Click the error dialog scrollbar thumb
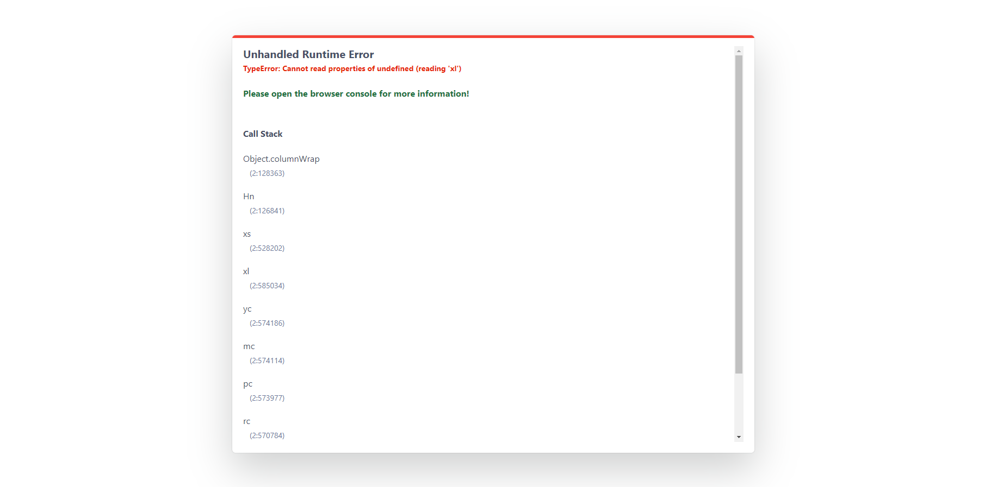This screenshot has height=487, width=991. [739, 214]
